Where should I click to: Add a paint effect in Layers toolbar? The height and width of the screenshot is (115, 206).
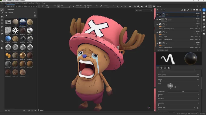pos(182,10)
